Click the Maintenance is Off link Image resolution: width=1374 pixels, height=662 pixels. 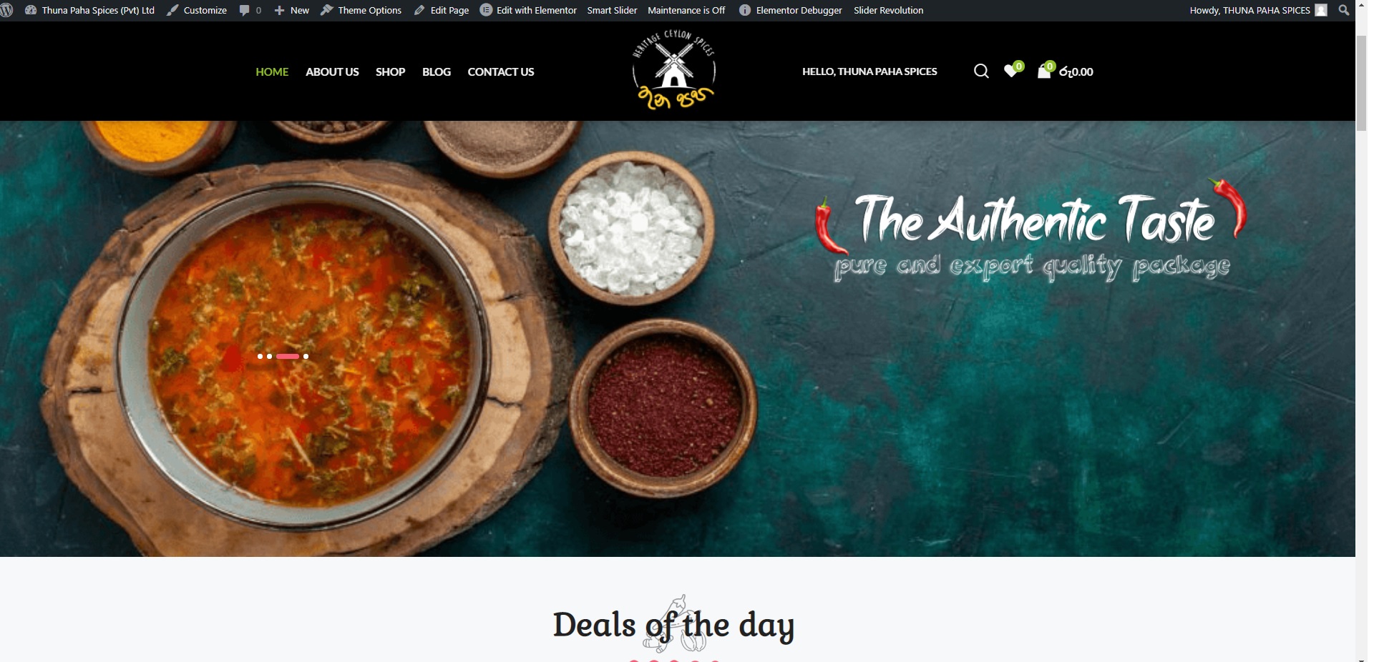click(686, 10)
